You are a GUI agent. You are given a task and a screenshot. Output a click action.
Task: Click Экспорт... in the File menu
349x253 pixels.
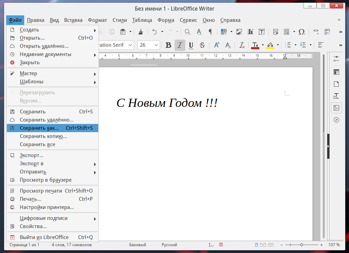pos(31,155)
